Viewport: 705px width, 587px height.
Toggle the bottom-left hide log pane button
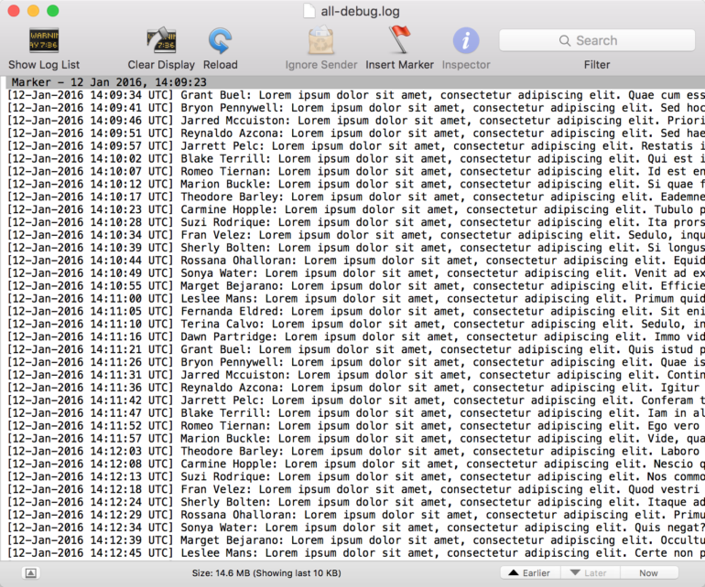tap(30, 572)
